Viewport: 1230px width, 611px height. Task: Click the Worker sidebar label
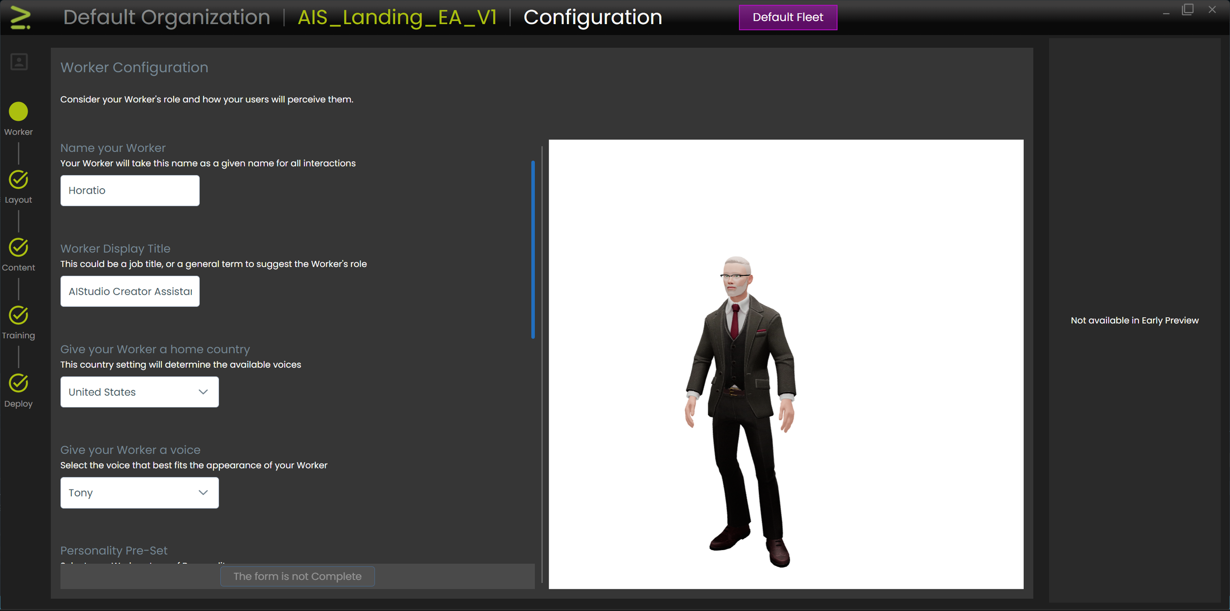tap(18, 132)
